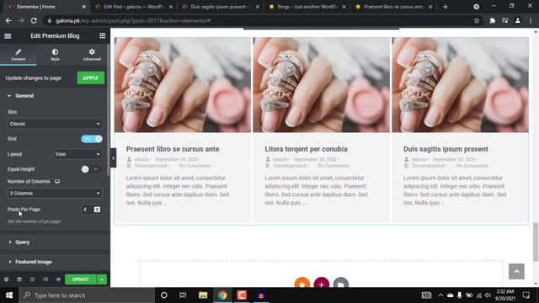Viewport: 539px width, 303px height.
Task: Click the green APPLY button
Action: [90, 78]
